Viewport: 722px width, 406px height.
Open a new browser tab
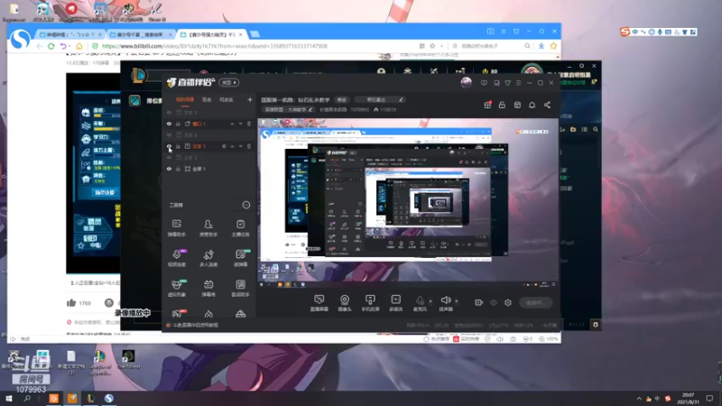[255, 34]
